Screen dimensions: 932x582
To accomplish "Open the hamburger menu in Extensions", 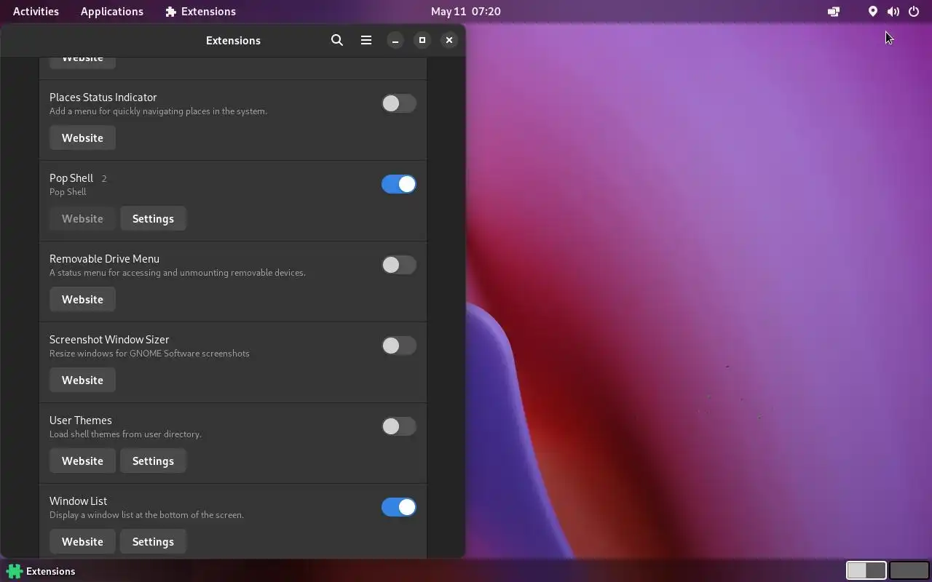I will (x=366, y=40).
